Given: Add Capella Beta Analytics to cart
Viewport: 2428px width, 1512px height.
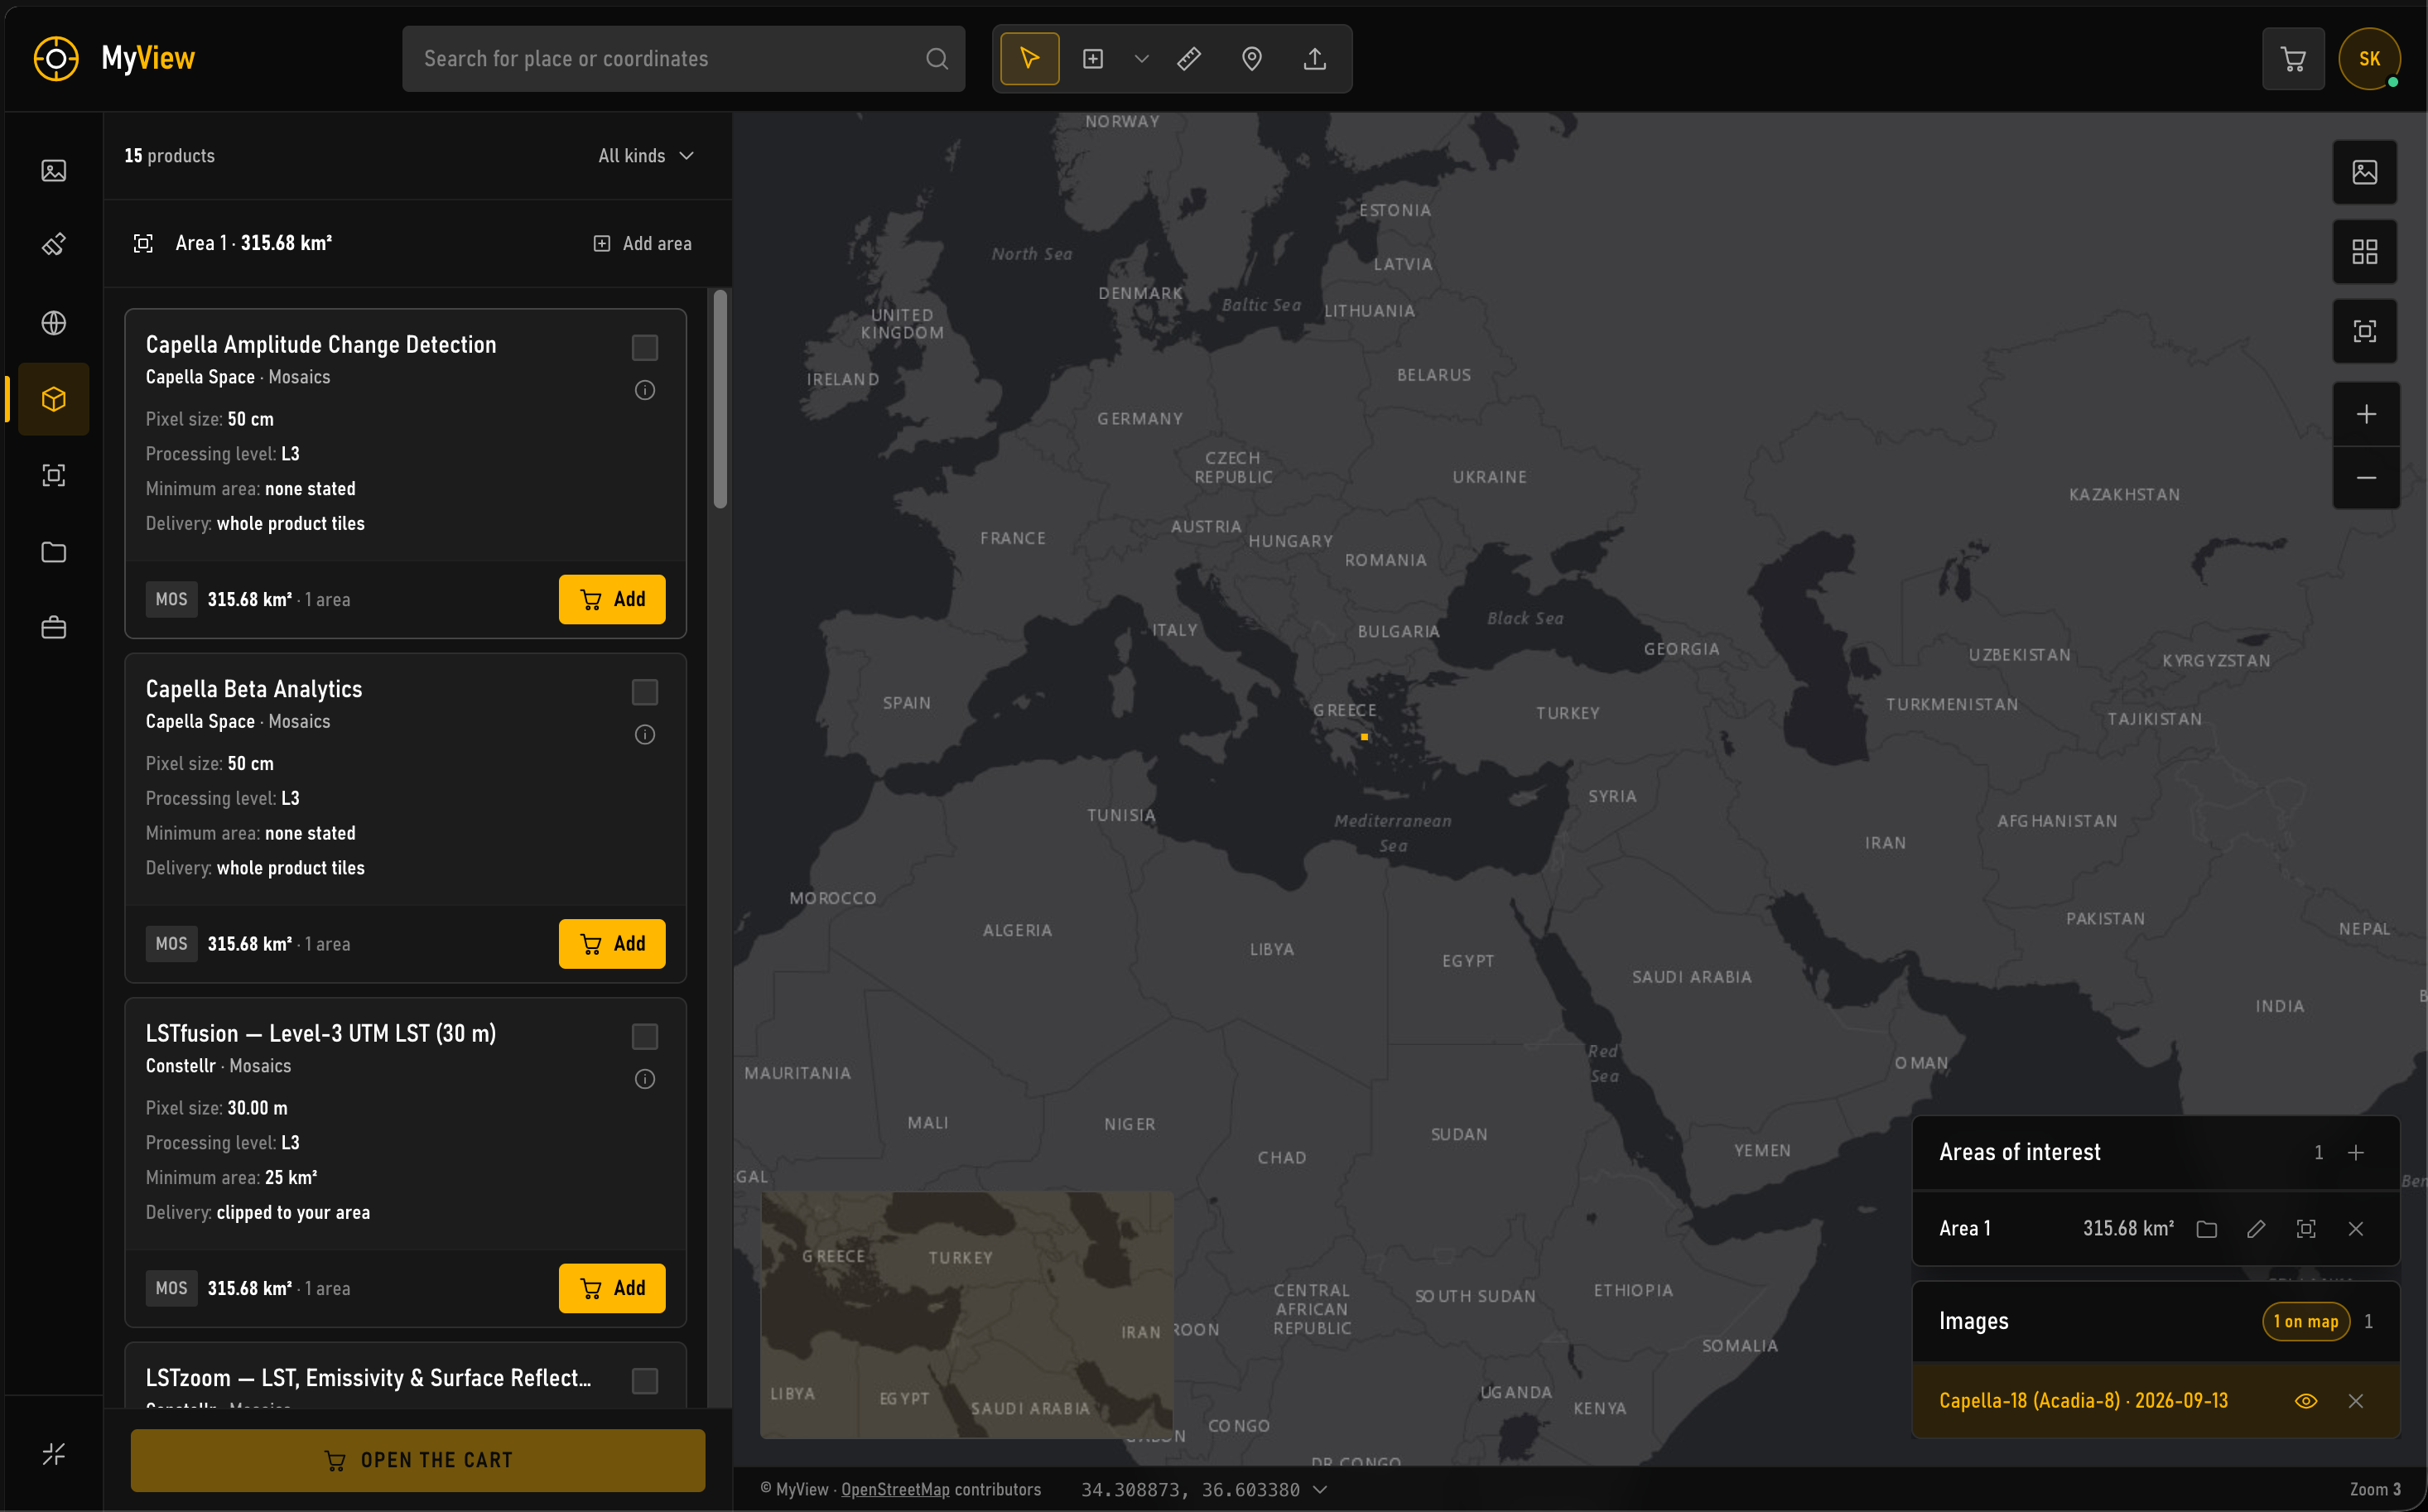Looking at the screenshot, I should point(612,944).
